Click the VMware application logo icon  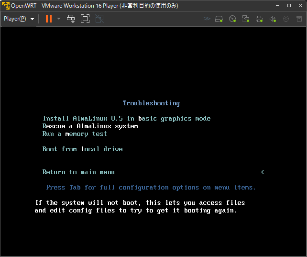[6, 5]
